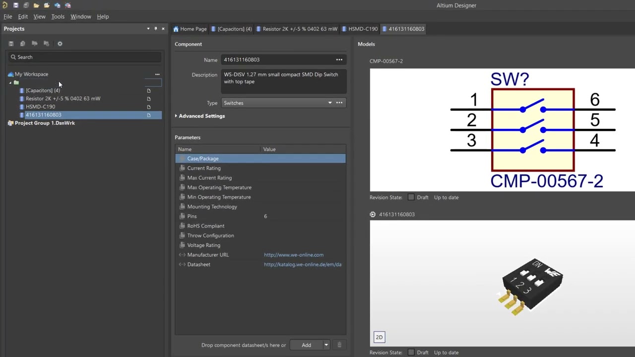Click the Save icon in the title bar

16,5
